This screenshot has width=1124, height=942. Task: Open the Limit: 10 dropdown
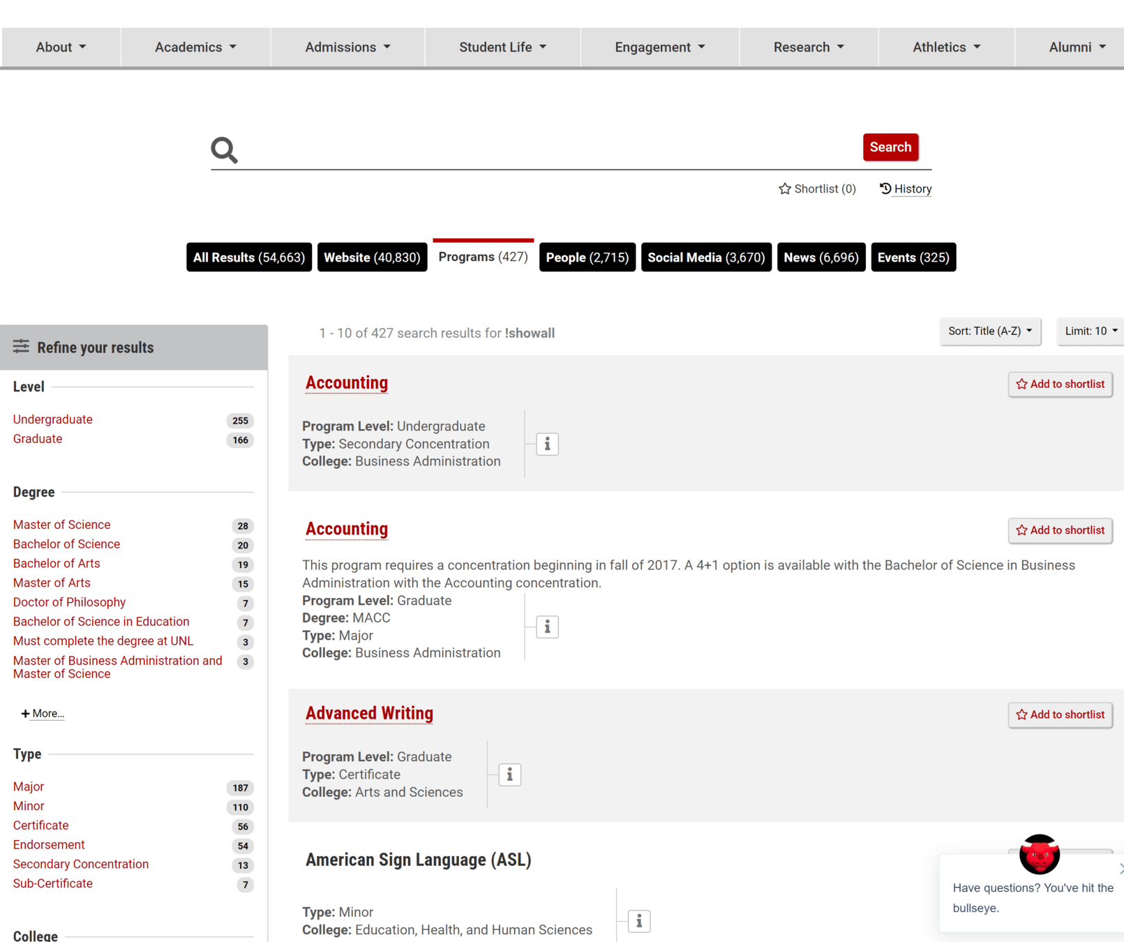(x=1091, y=331)
